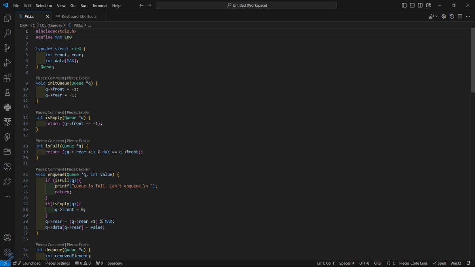The image size is (475, 267).
Task: Open the Search view in activity bar
Action: 7,33
